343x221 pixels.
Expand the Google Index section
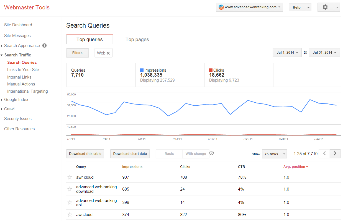(16, 100)
